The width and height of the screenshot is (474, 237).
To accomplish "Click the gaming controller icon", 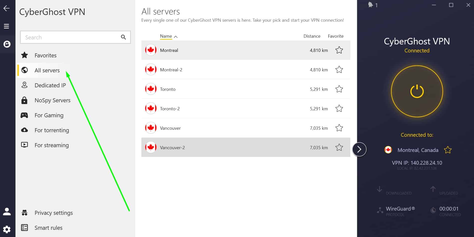I will (24, 115).
